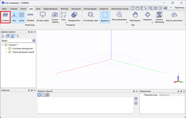Activate the Перетащить hand tool

[x=135, y=17]
